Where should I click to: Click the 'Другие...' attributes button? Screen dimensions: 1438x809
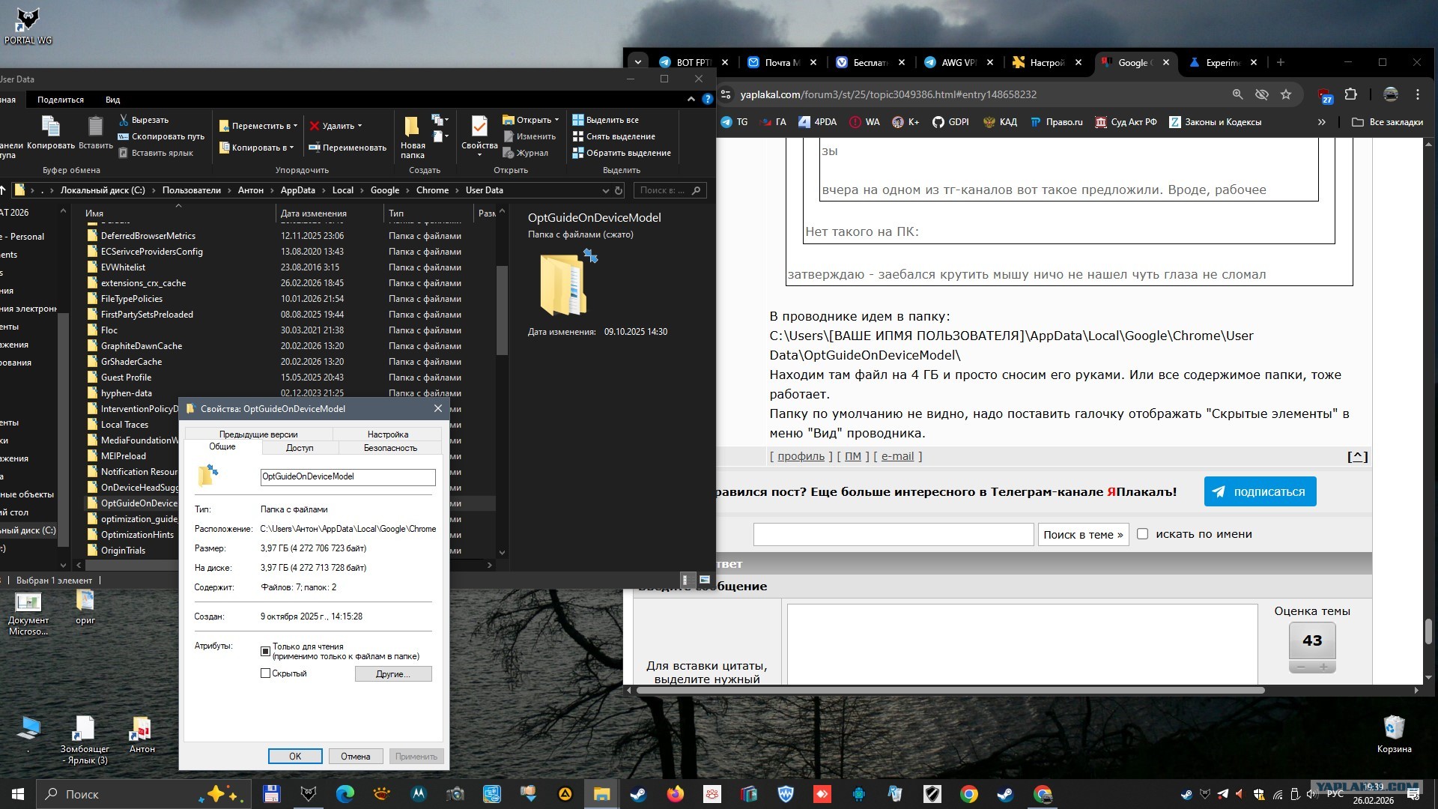(x=393, y=674)
